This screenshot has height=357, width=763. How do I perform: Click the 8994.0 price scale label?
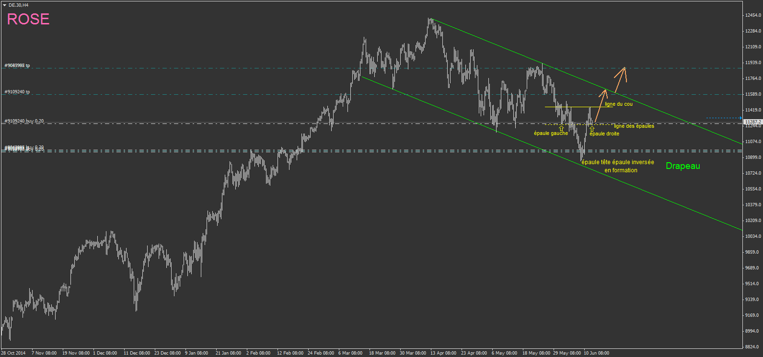pos(753,331)
